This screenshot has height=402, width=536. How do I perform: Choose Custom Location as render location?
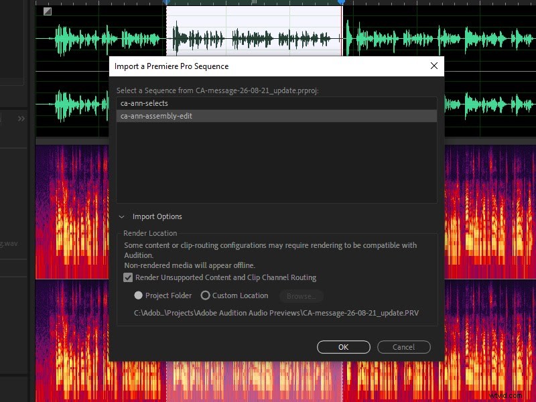click(205, 295)
